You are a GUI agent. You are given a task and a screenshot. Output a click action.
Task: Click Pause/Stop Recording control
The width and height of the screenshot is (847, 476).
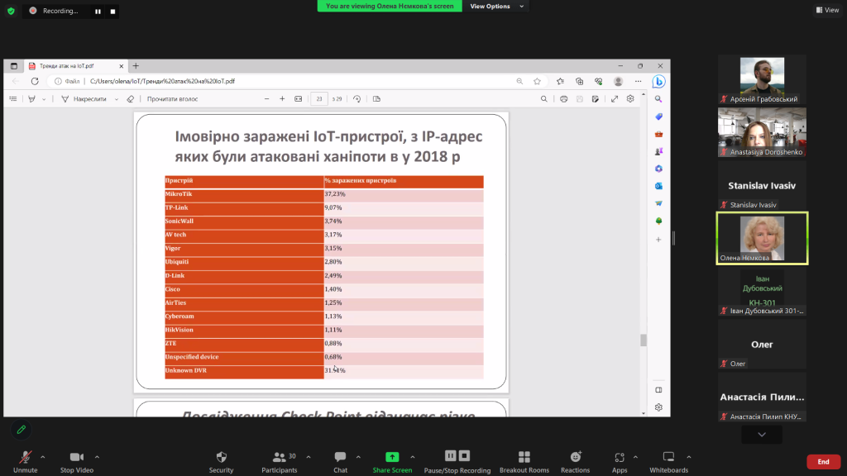pos(457,462)
